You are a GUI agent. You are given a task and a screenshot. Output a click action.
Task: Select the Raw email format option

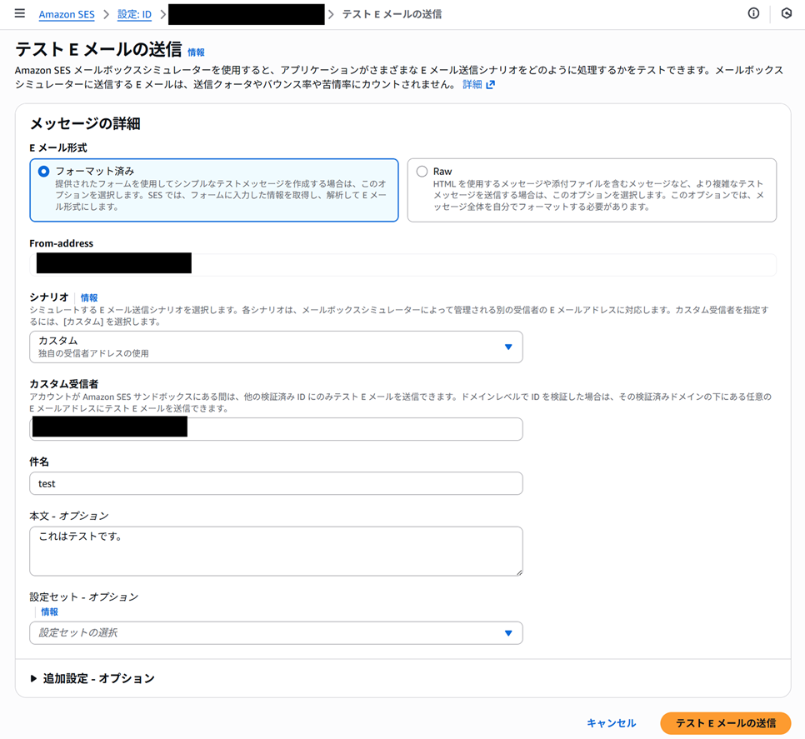point(422,172)
